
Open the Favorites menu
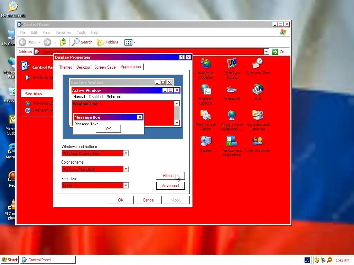(x=64, y=32)
